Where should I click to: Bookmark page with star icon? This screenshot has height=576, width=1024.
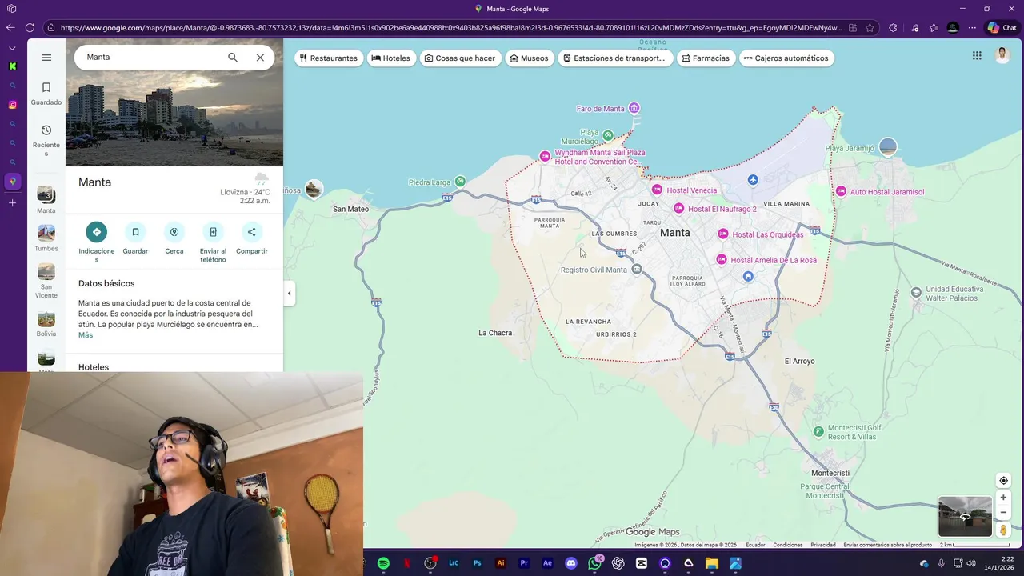870,27
